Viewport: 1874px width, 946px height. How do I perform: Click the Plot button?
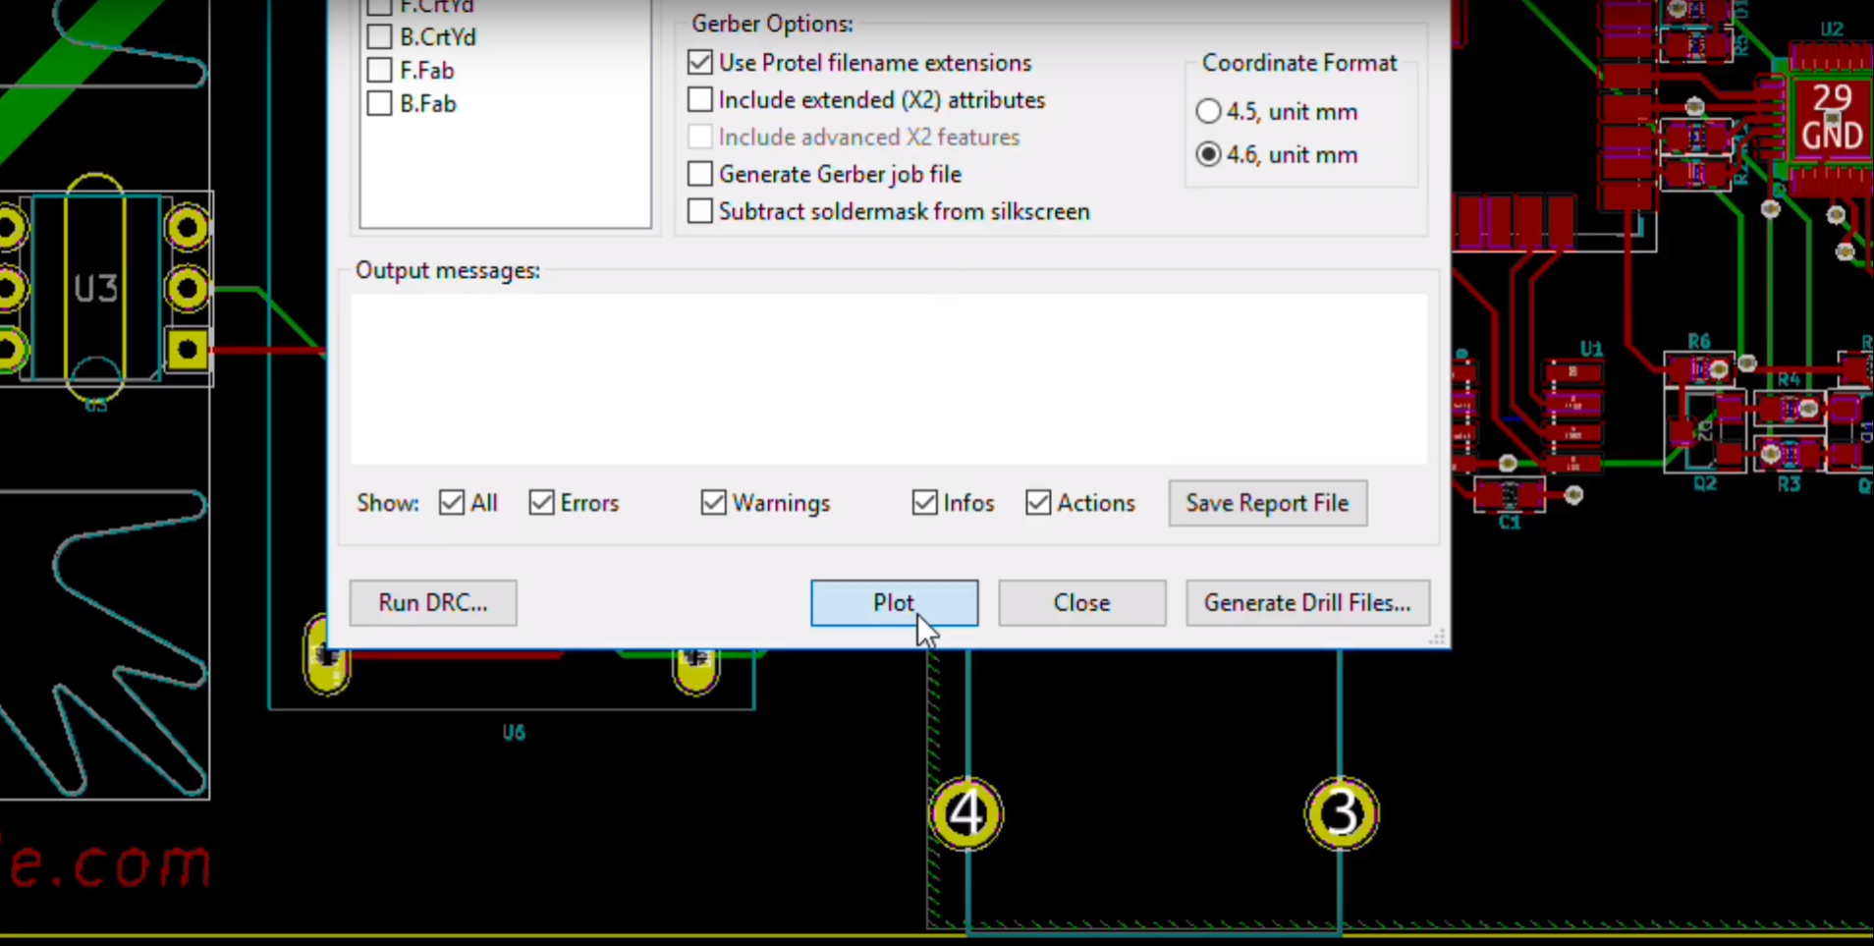pos(893,602)
